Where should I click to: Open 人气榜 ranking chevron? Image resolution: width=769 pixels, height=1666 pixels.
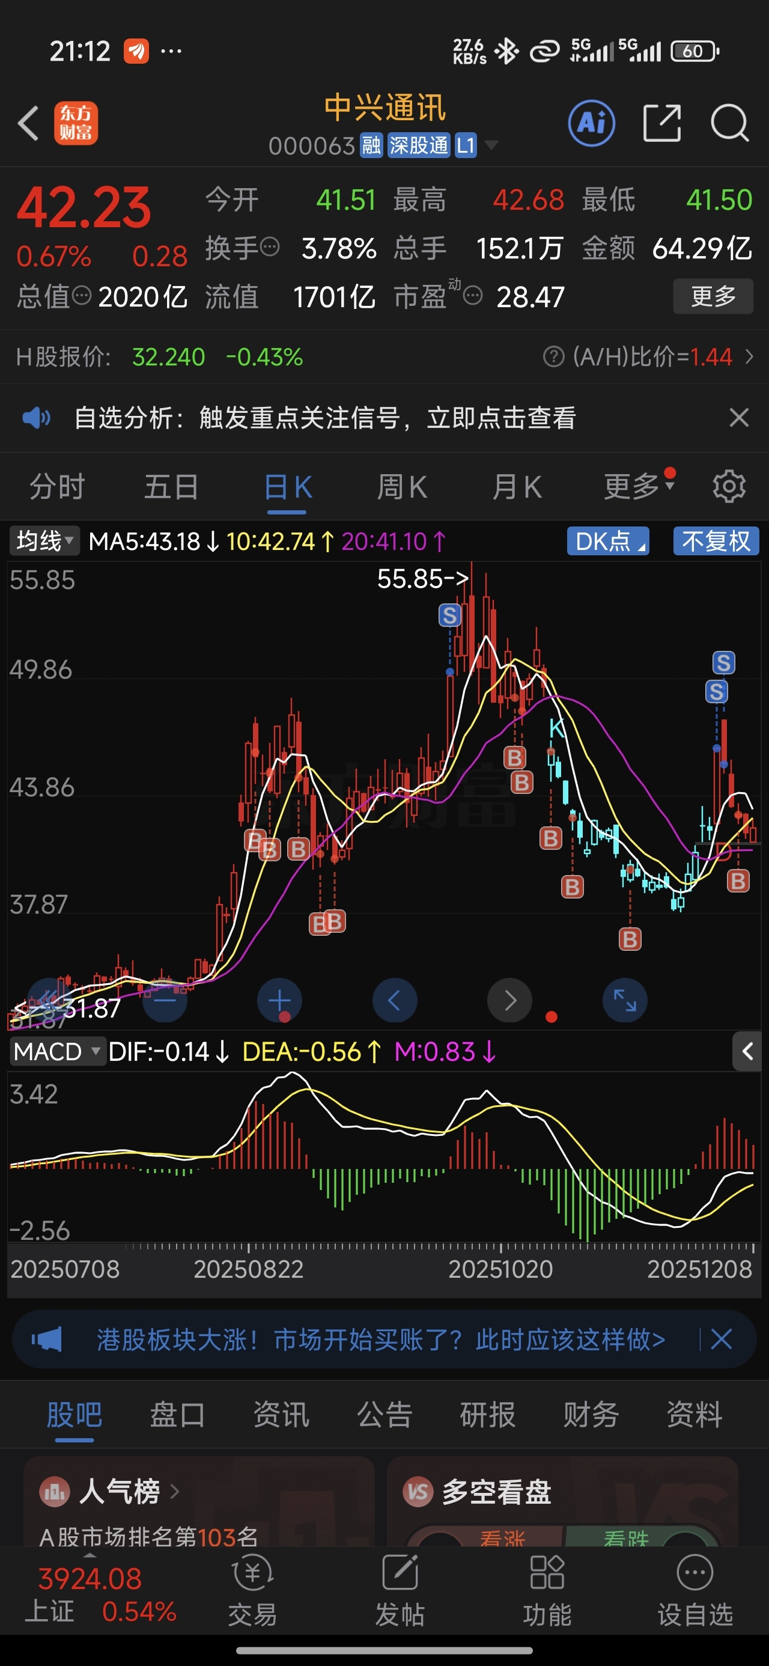(174, 1491)
